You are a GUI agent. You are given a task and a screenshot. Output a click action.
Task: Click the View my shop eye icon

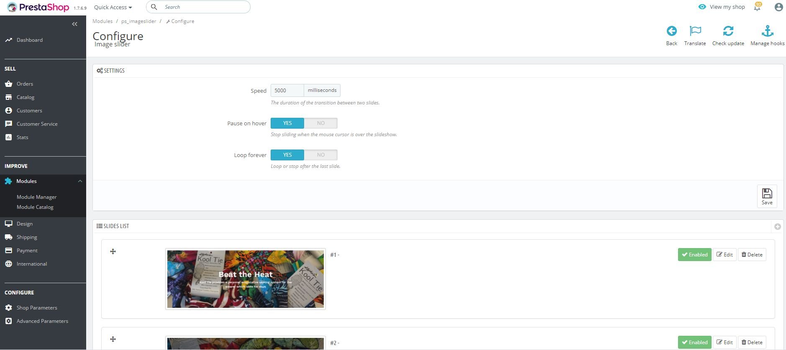[x=702, y=7]
